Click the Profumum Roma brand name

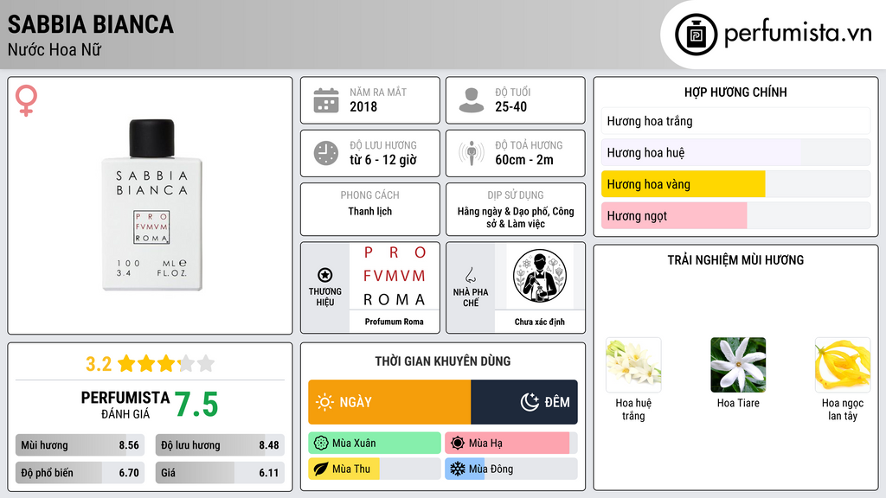point(394,322)
